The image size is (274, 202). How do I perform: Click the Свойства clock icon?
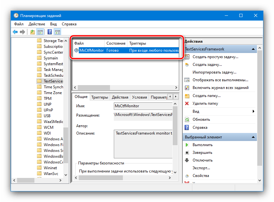pyautogui.click(x=187, y=176)
